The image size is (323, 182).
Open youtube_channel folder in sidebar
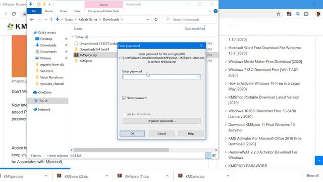point(52,83)
